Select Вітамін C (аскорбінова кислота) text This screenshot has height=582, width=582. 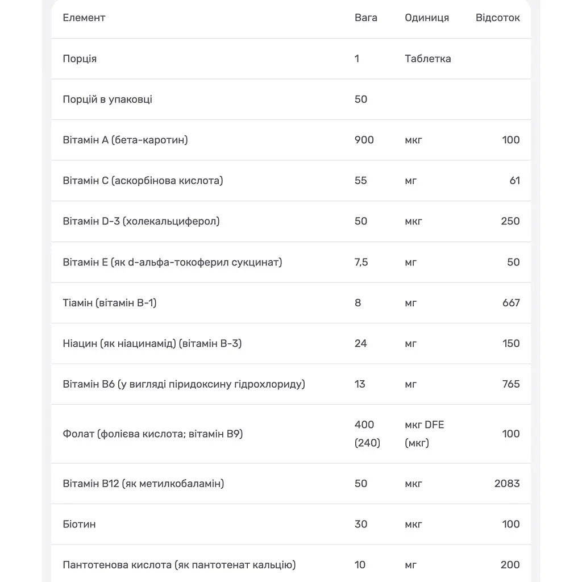(143, 181)
